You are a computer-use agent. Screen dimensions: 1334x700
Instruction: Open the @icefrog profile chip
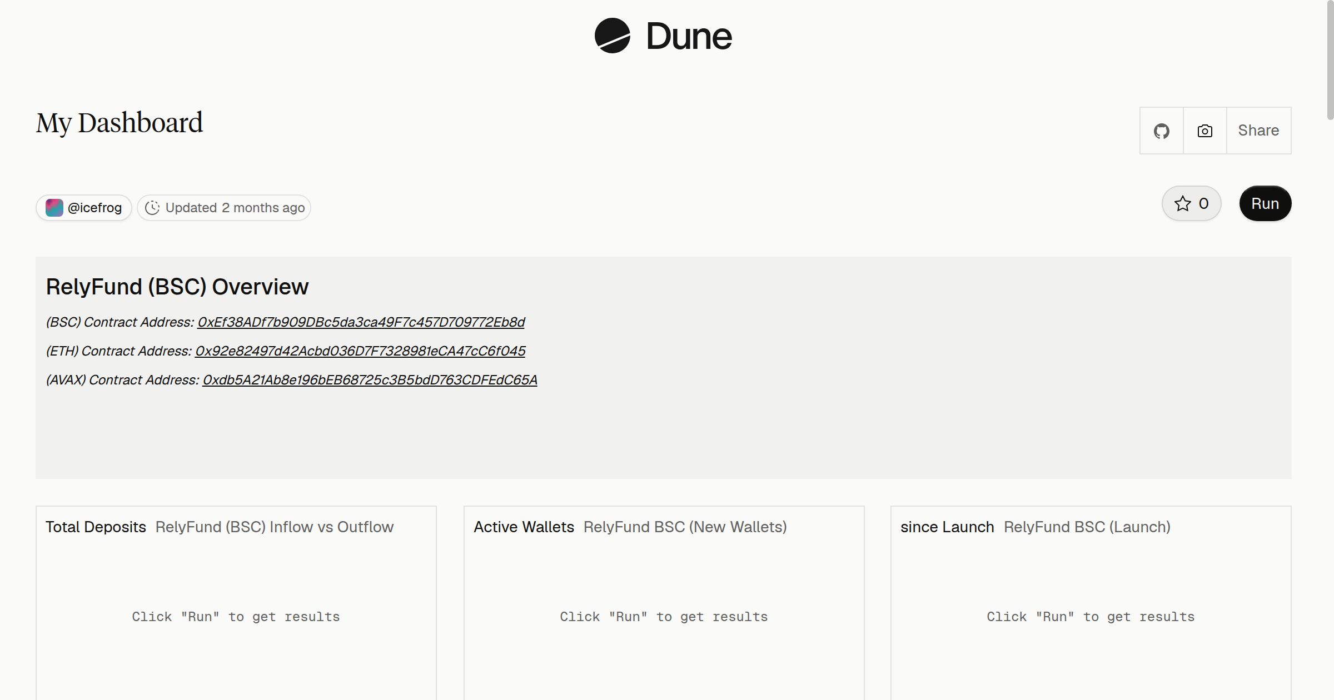point(84,208)
